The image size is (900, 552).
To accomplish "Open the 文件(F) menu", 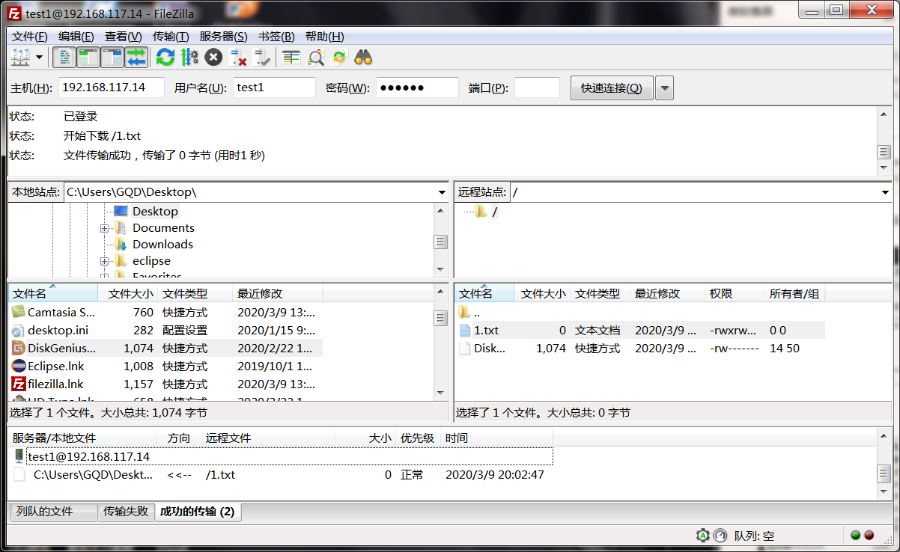I will 30,36.
